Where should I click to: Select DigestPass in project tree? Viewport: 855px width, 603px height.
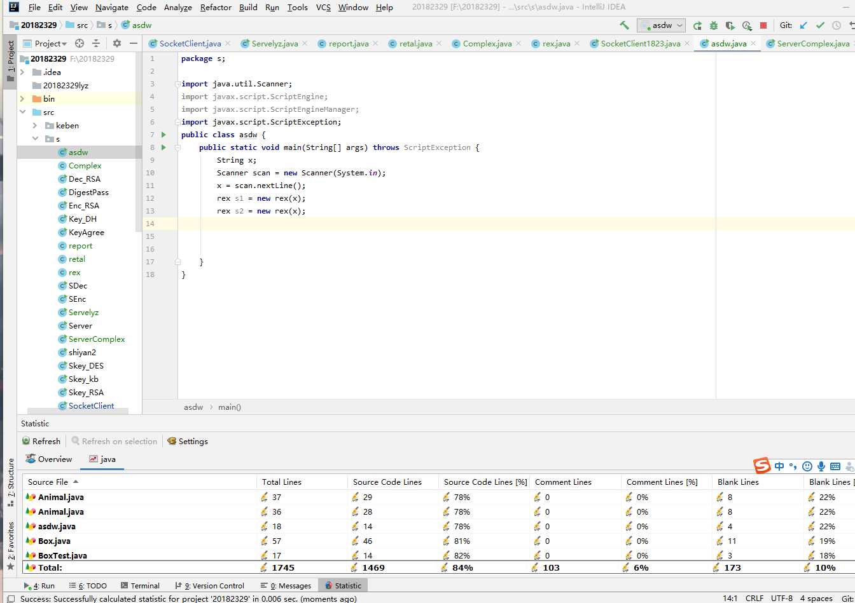[88, 192]
